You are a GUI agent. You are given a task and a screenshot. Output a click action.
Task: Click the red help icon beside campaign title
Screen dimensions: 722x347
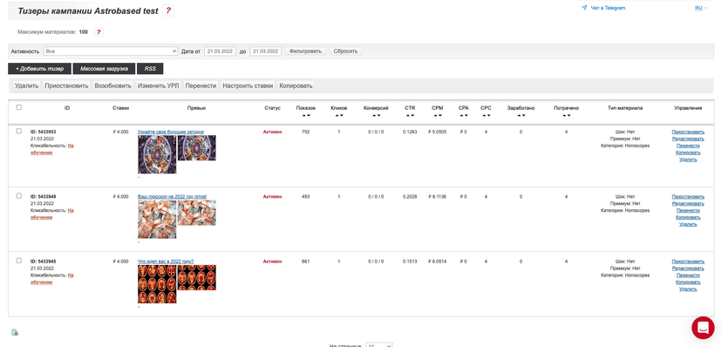point(168,11)
